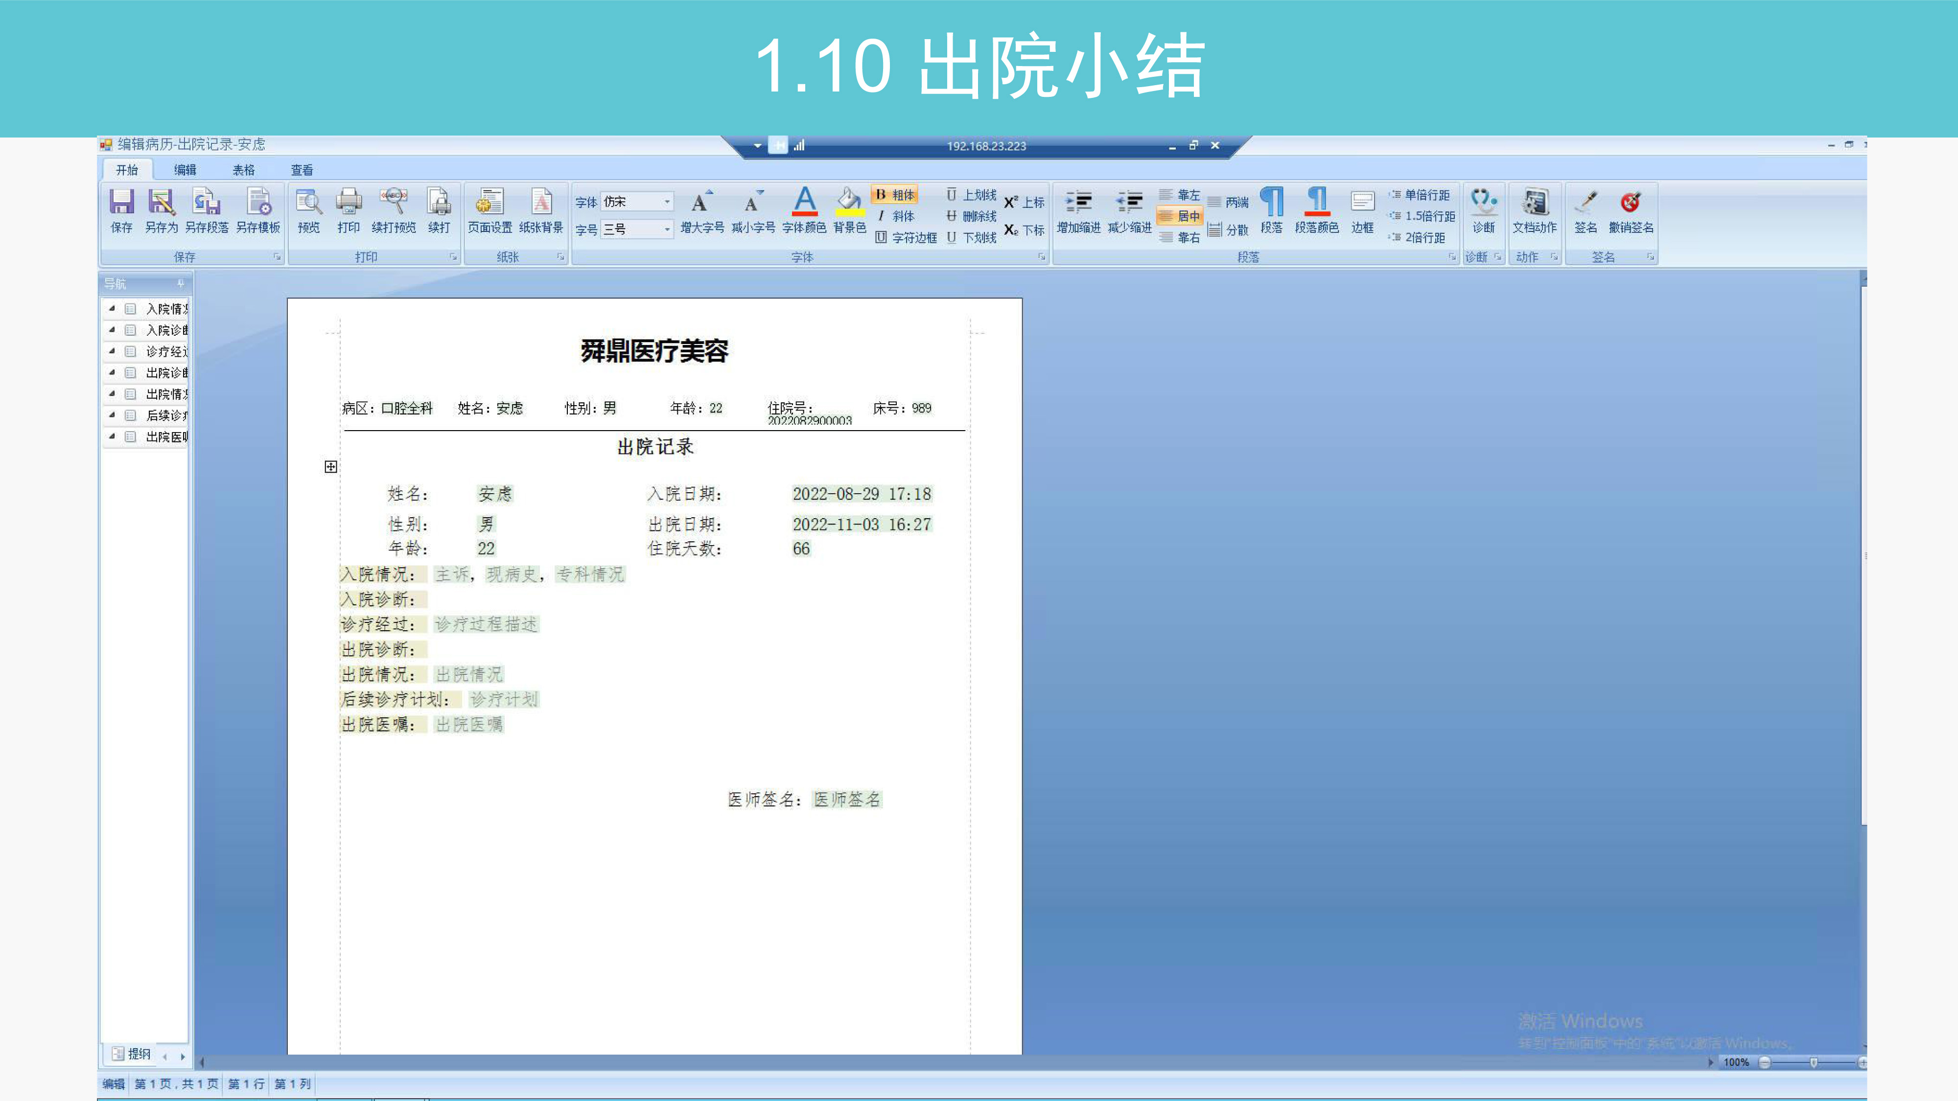Expand the 入院诊断 tree node
This screenshot has height=1101, width=1958.
[112, 330]
